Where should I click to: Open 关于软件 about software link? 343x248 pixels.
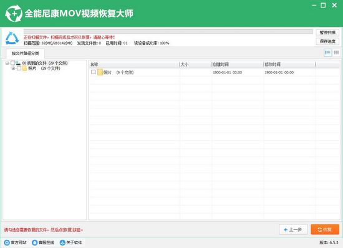point(71,242)
